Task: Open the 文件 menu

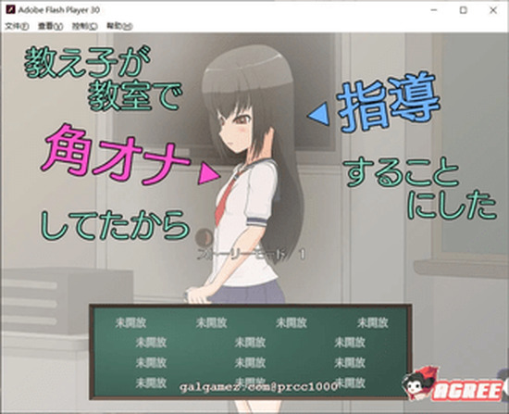Action: (17, 26)
